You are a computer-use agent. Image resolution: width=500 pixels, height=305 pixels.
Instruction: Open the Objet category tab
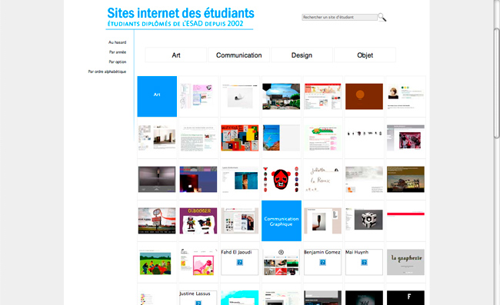(x=365, y=55)
